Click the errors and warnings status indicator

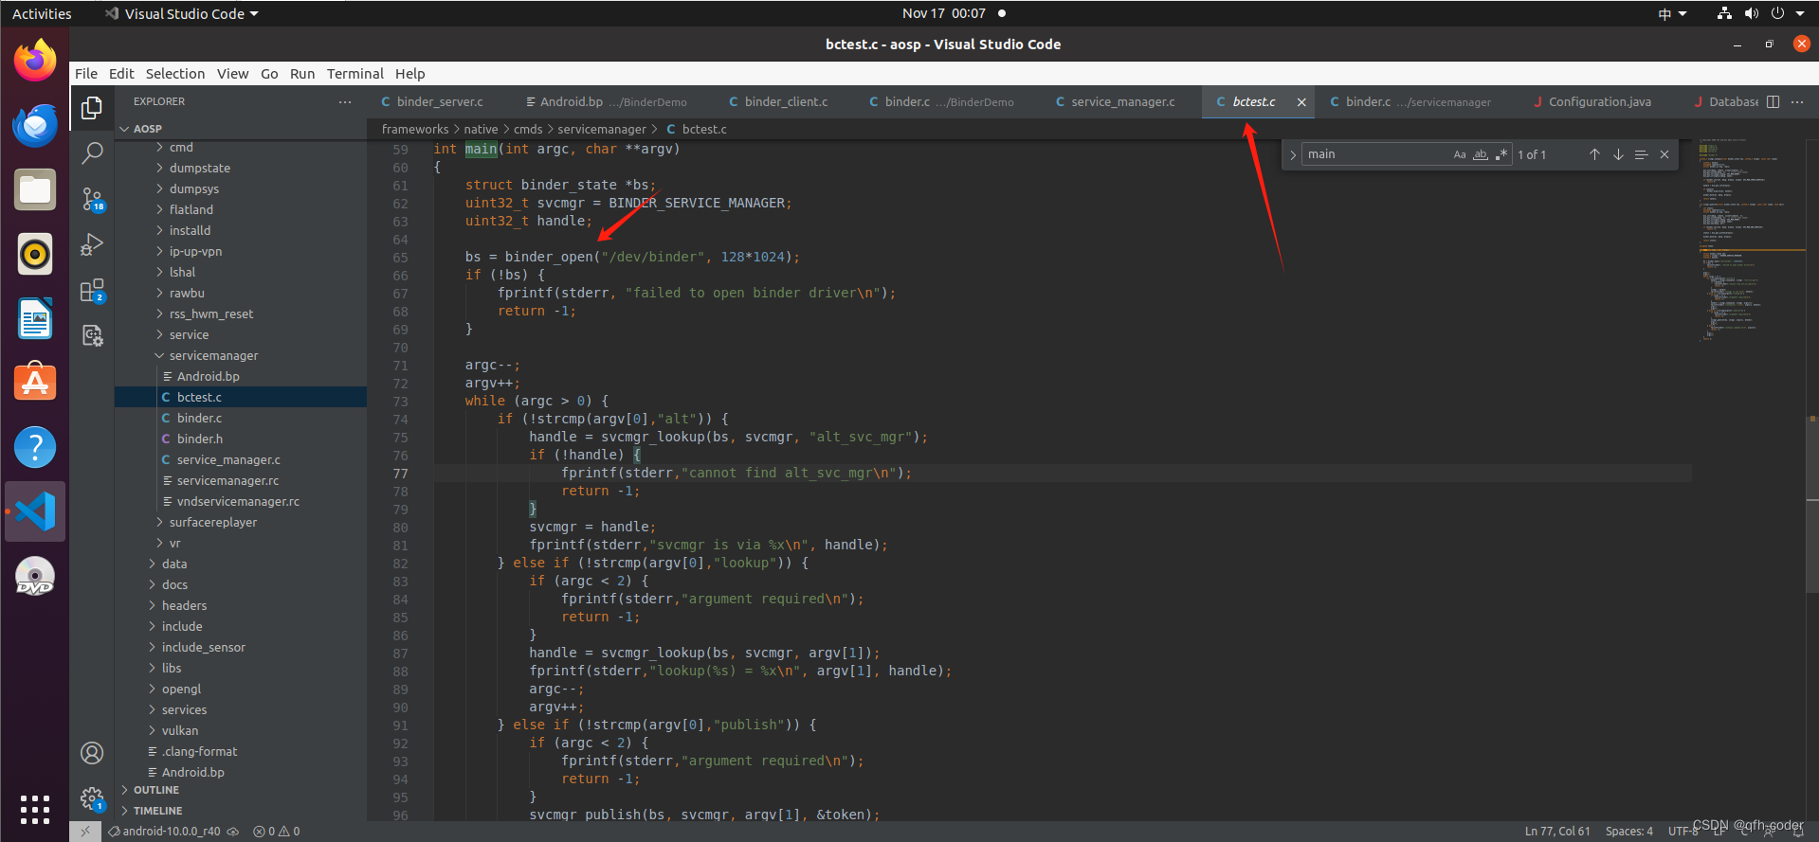(277, 832)
